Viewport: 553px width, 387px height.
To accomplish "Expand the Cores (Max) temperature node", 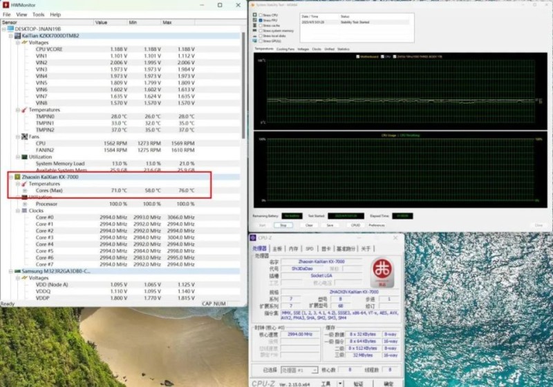I will [25, 190].
